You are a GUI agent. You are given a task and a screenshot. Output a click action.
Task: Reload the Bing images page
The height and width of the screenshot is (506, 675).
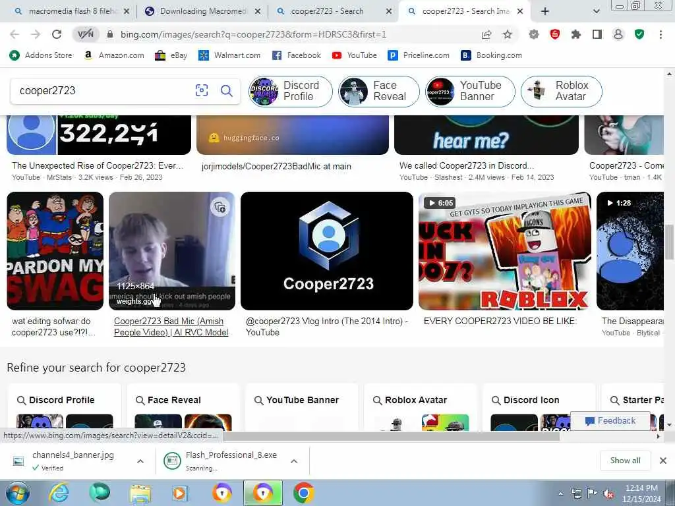(x=57, y=34)
